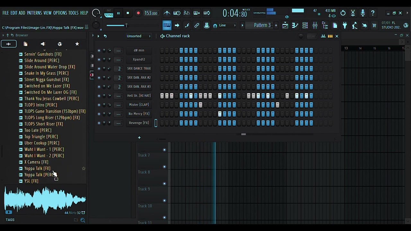Viewport: 411px width, 231px height.
Task: Click the Hell Sh..[HI HAT] channel button
Action: pos(139,96)
